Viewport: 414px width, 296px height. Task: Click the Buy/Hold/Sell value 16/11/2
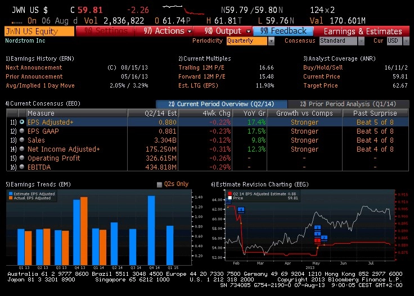pyautogui.click(x=396, y=67)
